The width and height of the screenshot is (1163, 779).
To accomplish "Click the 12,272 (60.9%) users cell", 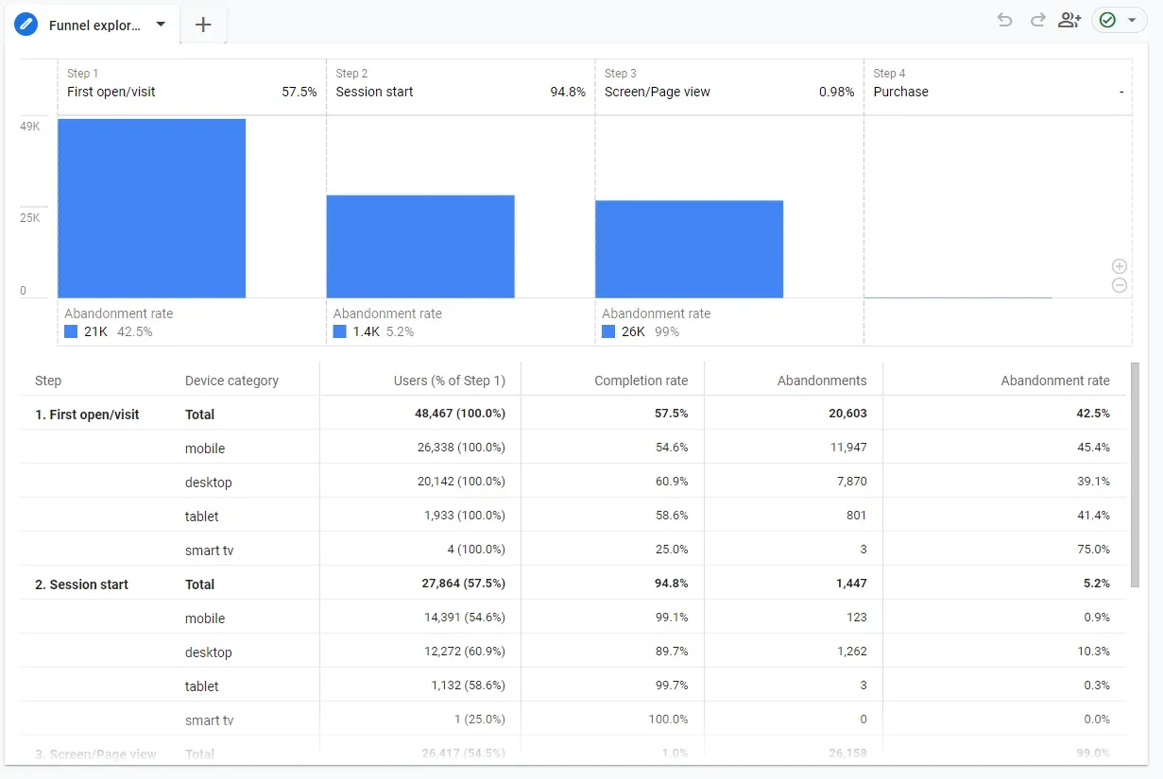I will (x=465, y=652).
